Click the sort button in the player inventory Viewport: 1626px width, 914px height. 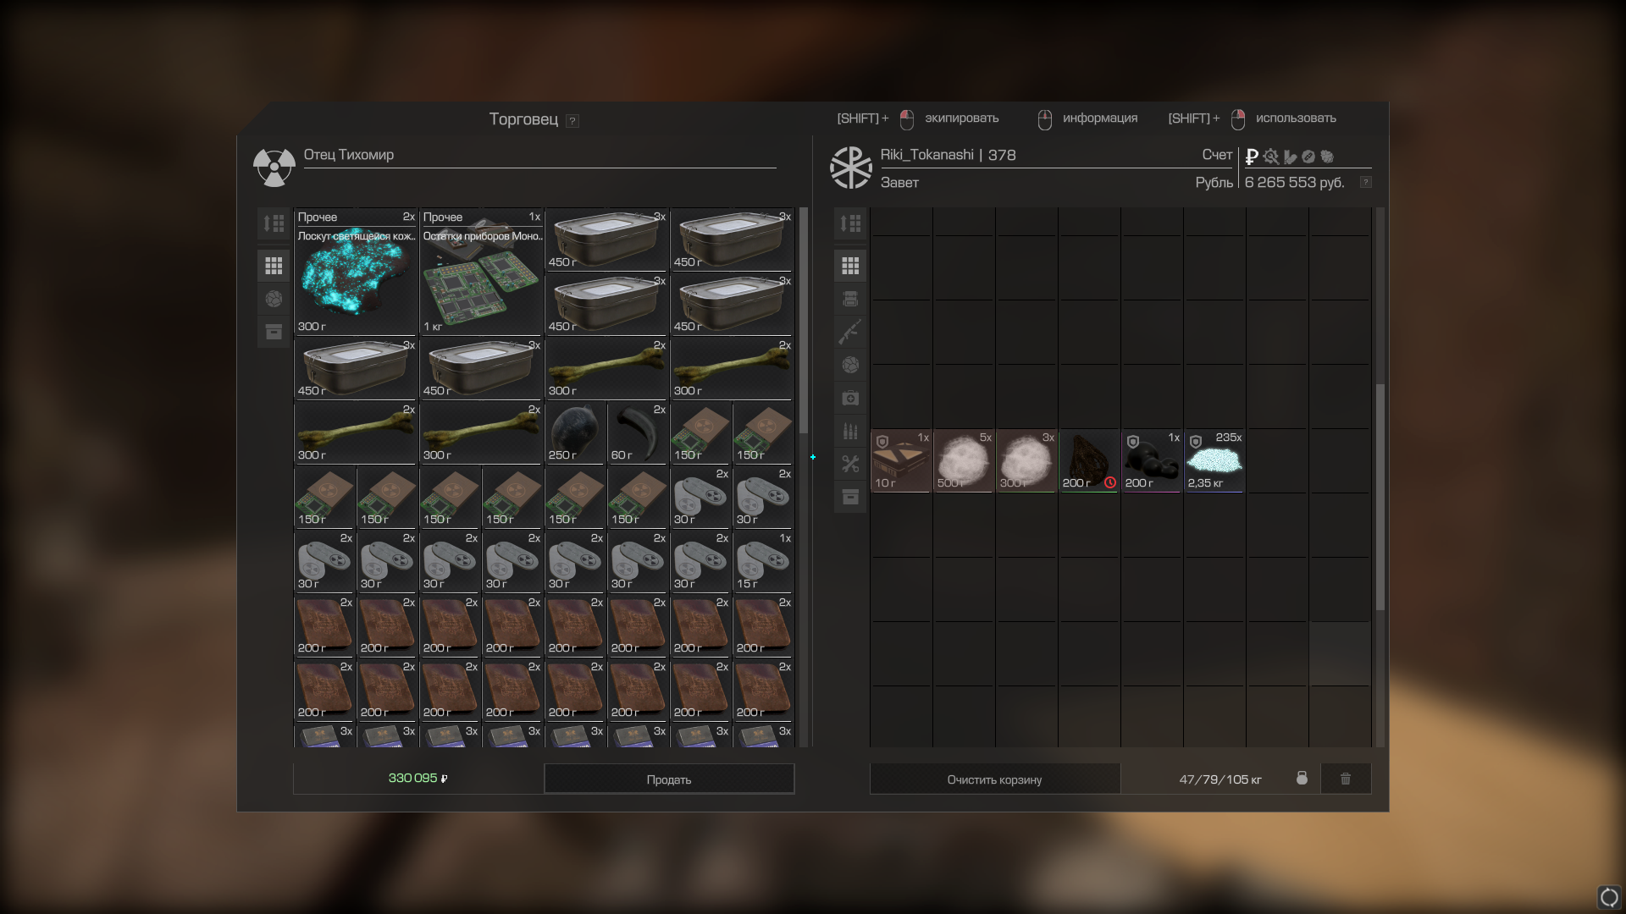[x=850, y=223]
